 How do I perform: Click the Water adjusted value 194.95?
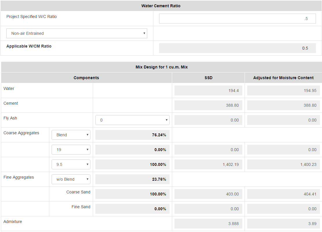[284, 90]
